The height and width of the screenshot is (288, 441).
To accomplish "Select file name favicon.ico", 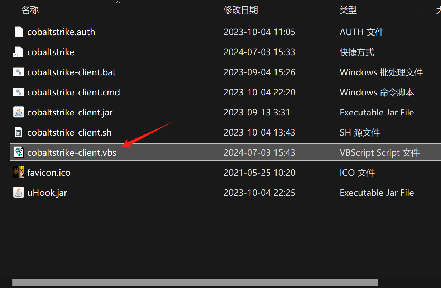I will [x=49, y=173].
